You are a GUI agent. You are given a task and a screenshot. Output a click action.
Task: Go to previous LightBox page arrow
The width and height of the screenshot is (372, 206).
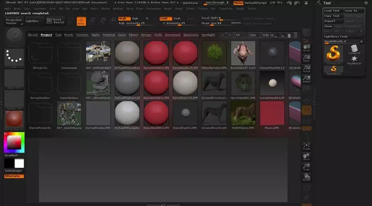pos(222,35)
